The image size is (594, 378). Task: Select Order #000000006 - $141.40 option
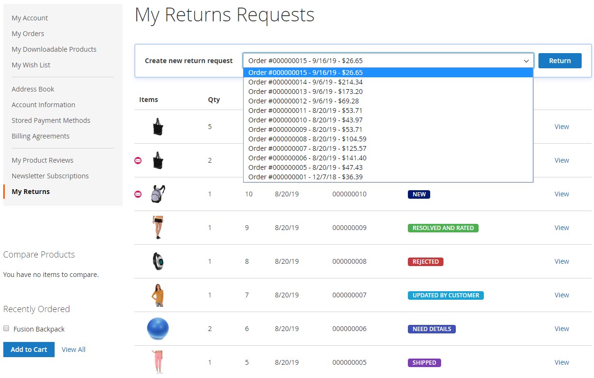pos(388,158)
